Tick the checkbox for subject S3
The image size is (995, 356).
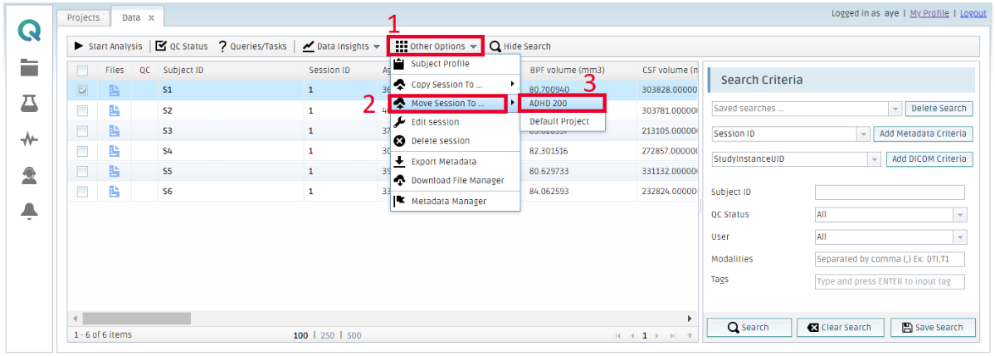pos(82,131)
